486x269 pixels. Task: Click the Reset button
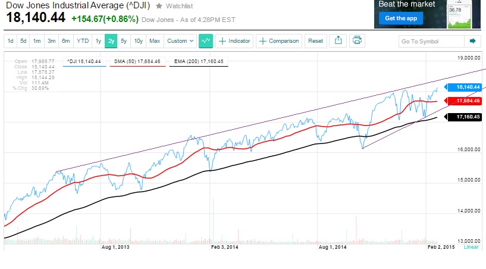point(316,41)
